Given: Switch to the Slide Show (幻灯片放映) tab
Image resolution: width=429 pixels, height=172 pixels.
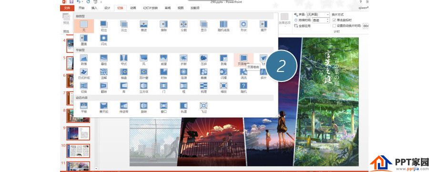Looking at the screenshot, I should click(x=151, y=8).
